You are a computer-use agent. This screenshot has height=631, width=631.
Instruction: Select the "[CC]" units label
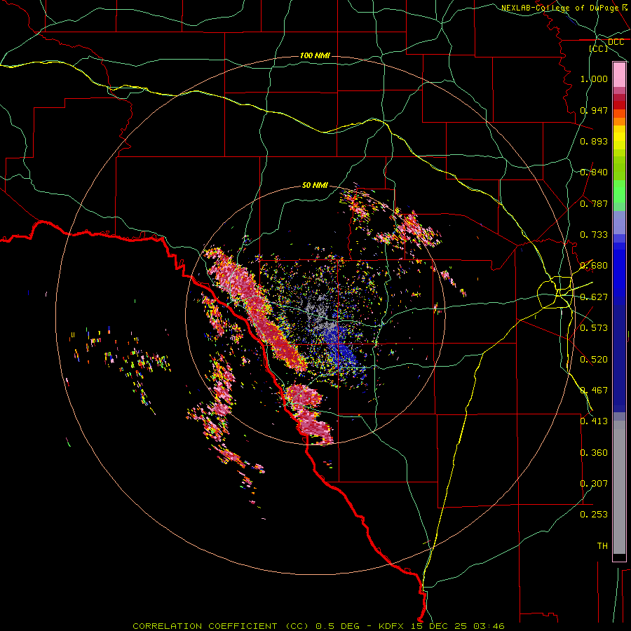[599, 48]
